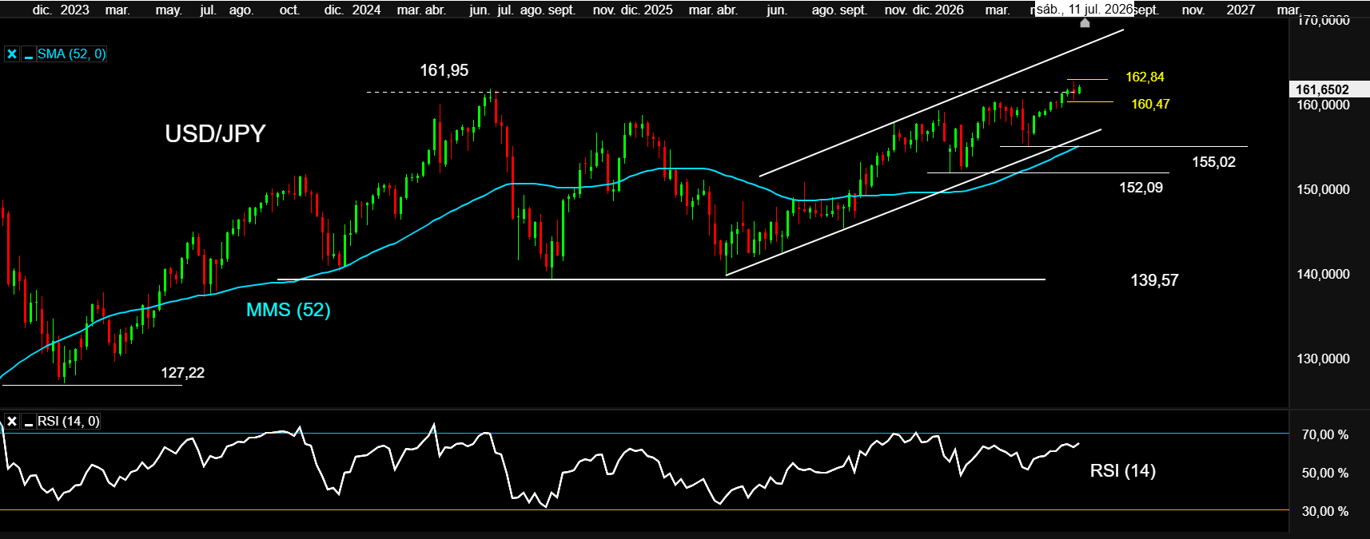This screenshot has width=1370, height=539.
Task: Select the horizontal line above 127,22 label
Action: [93, 385]
